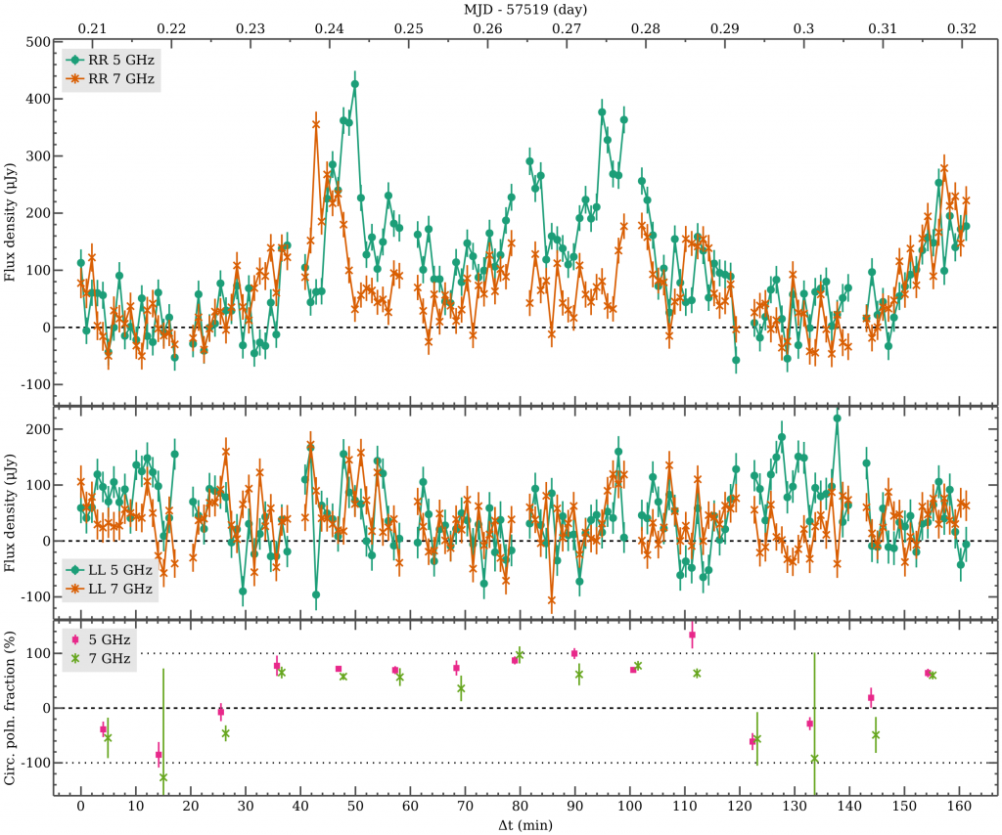Click the 0.26 tick label on top axis
The width and height of the screenshot is (1002, 835).
tap(487, 28)
